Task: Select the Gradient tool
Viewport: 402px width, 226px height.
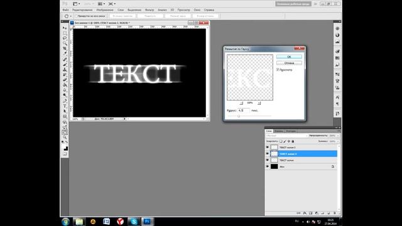Action: [65, 85]
